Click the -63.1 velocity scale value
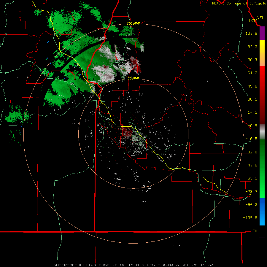This screenshot has height=267, width=267. point(251,178)
